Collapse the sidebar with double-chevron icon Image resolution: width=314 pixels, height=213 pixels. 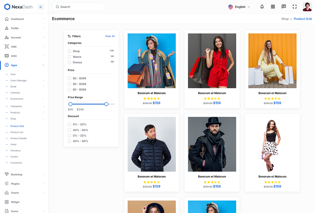click(41, 7)
